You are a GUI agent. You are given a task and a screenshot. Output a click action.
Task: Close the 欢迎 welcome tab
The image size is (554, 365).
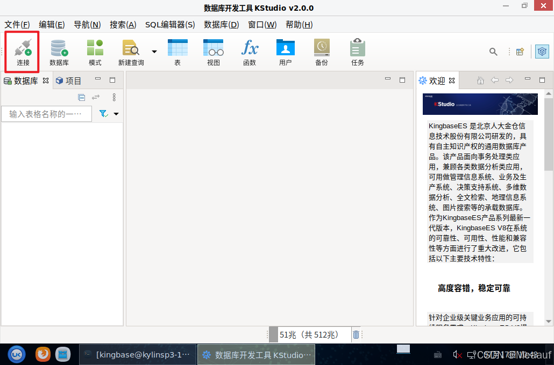[452, 81]
